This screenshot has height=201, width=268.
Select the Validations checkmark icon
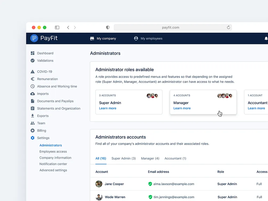tap(32, 61)
